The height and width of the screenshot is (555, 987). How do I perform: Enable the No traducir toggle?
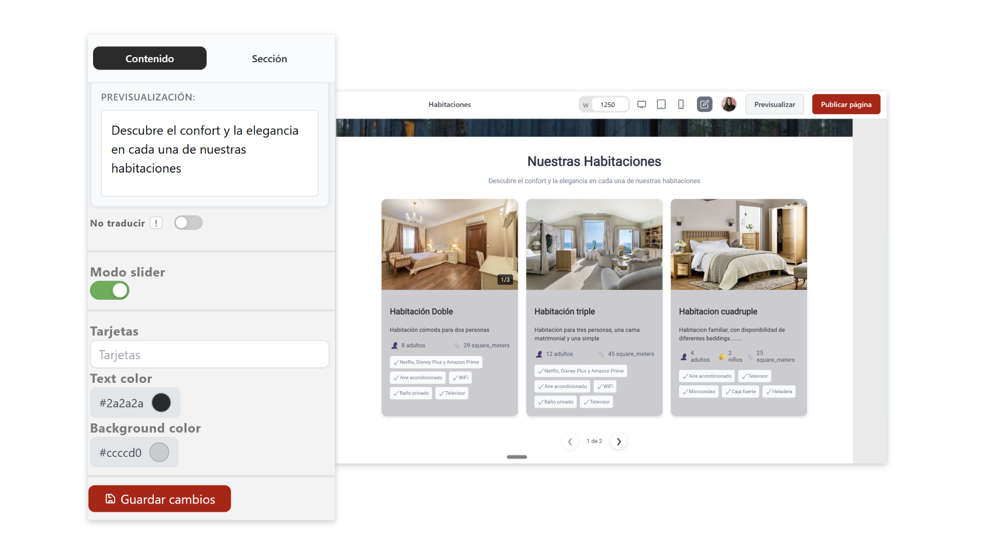pos(188,223)
